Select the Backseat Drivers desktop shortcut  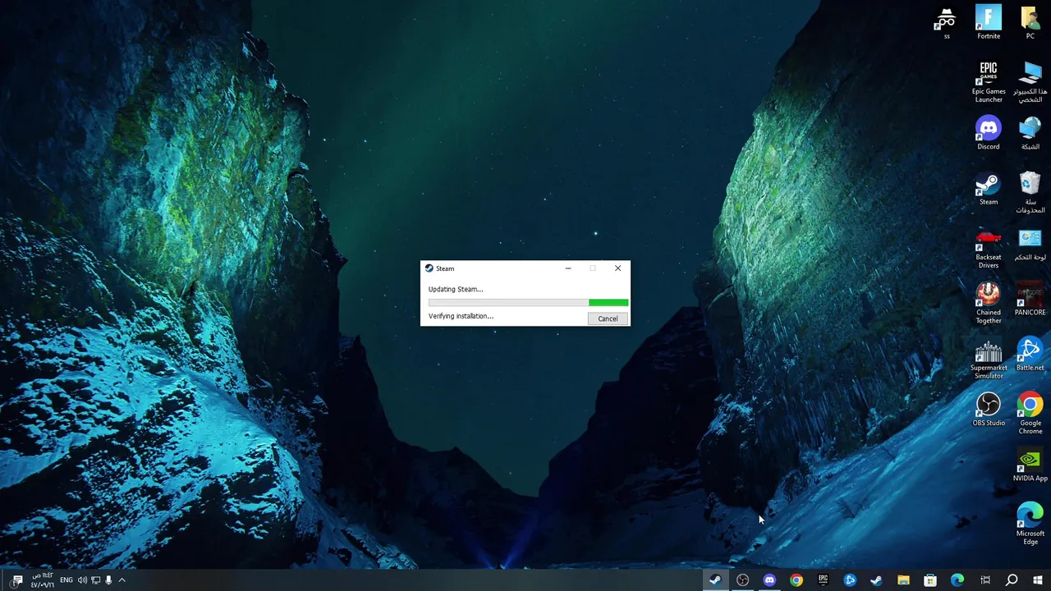989,249
